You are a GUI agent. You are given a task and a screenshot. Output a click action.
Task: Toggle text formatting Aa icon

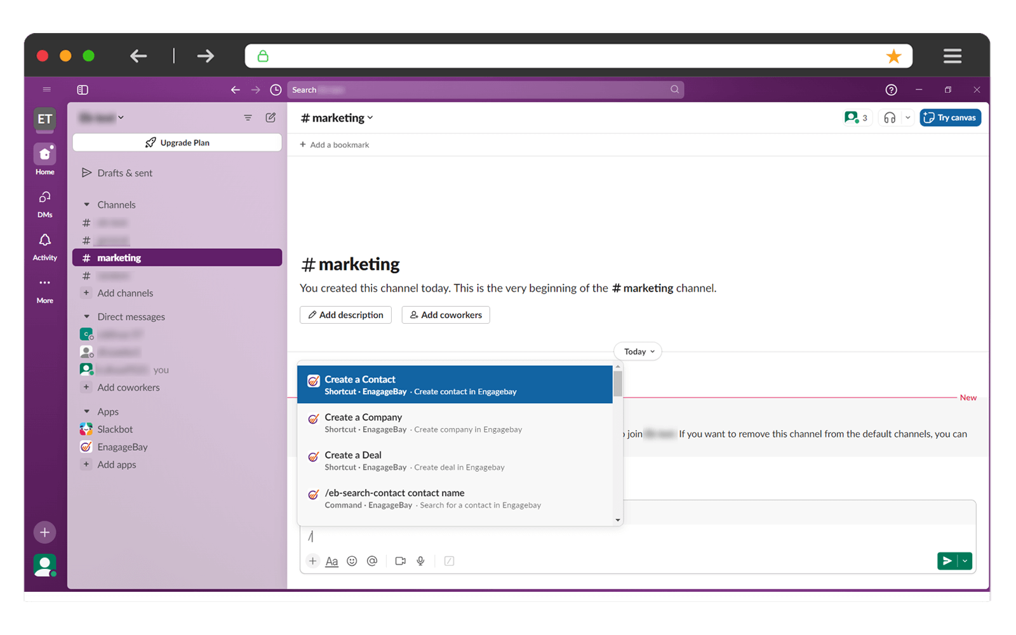[x=331, y=561]
